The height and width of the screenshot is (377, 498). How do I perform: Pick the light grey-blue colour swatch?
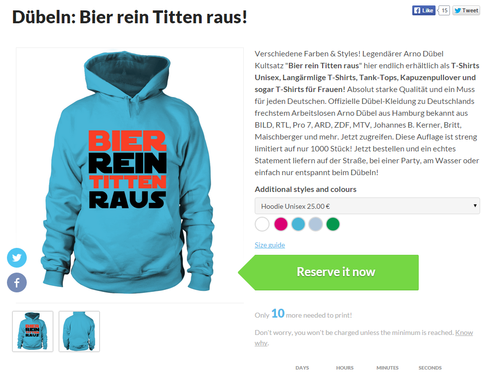pyautogui.click(x=315, y=224)
